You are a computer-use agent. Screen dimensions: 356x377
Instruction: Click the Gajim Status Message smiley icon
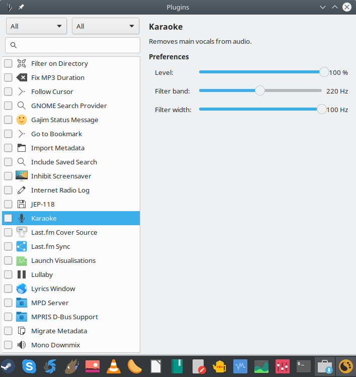point(21,120)
